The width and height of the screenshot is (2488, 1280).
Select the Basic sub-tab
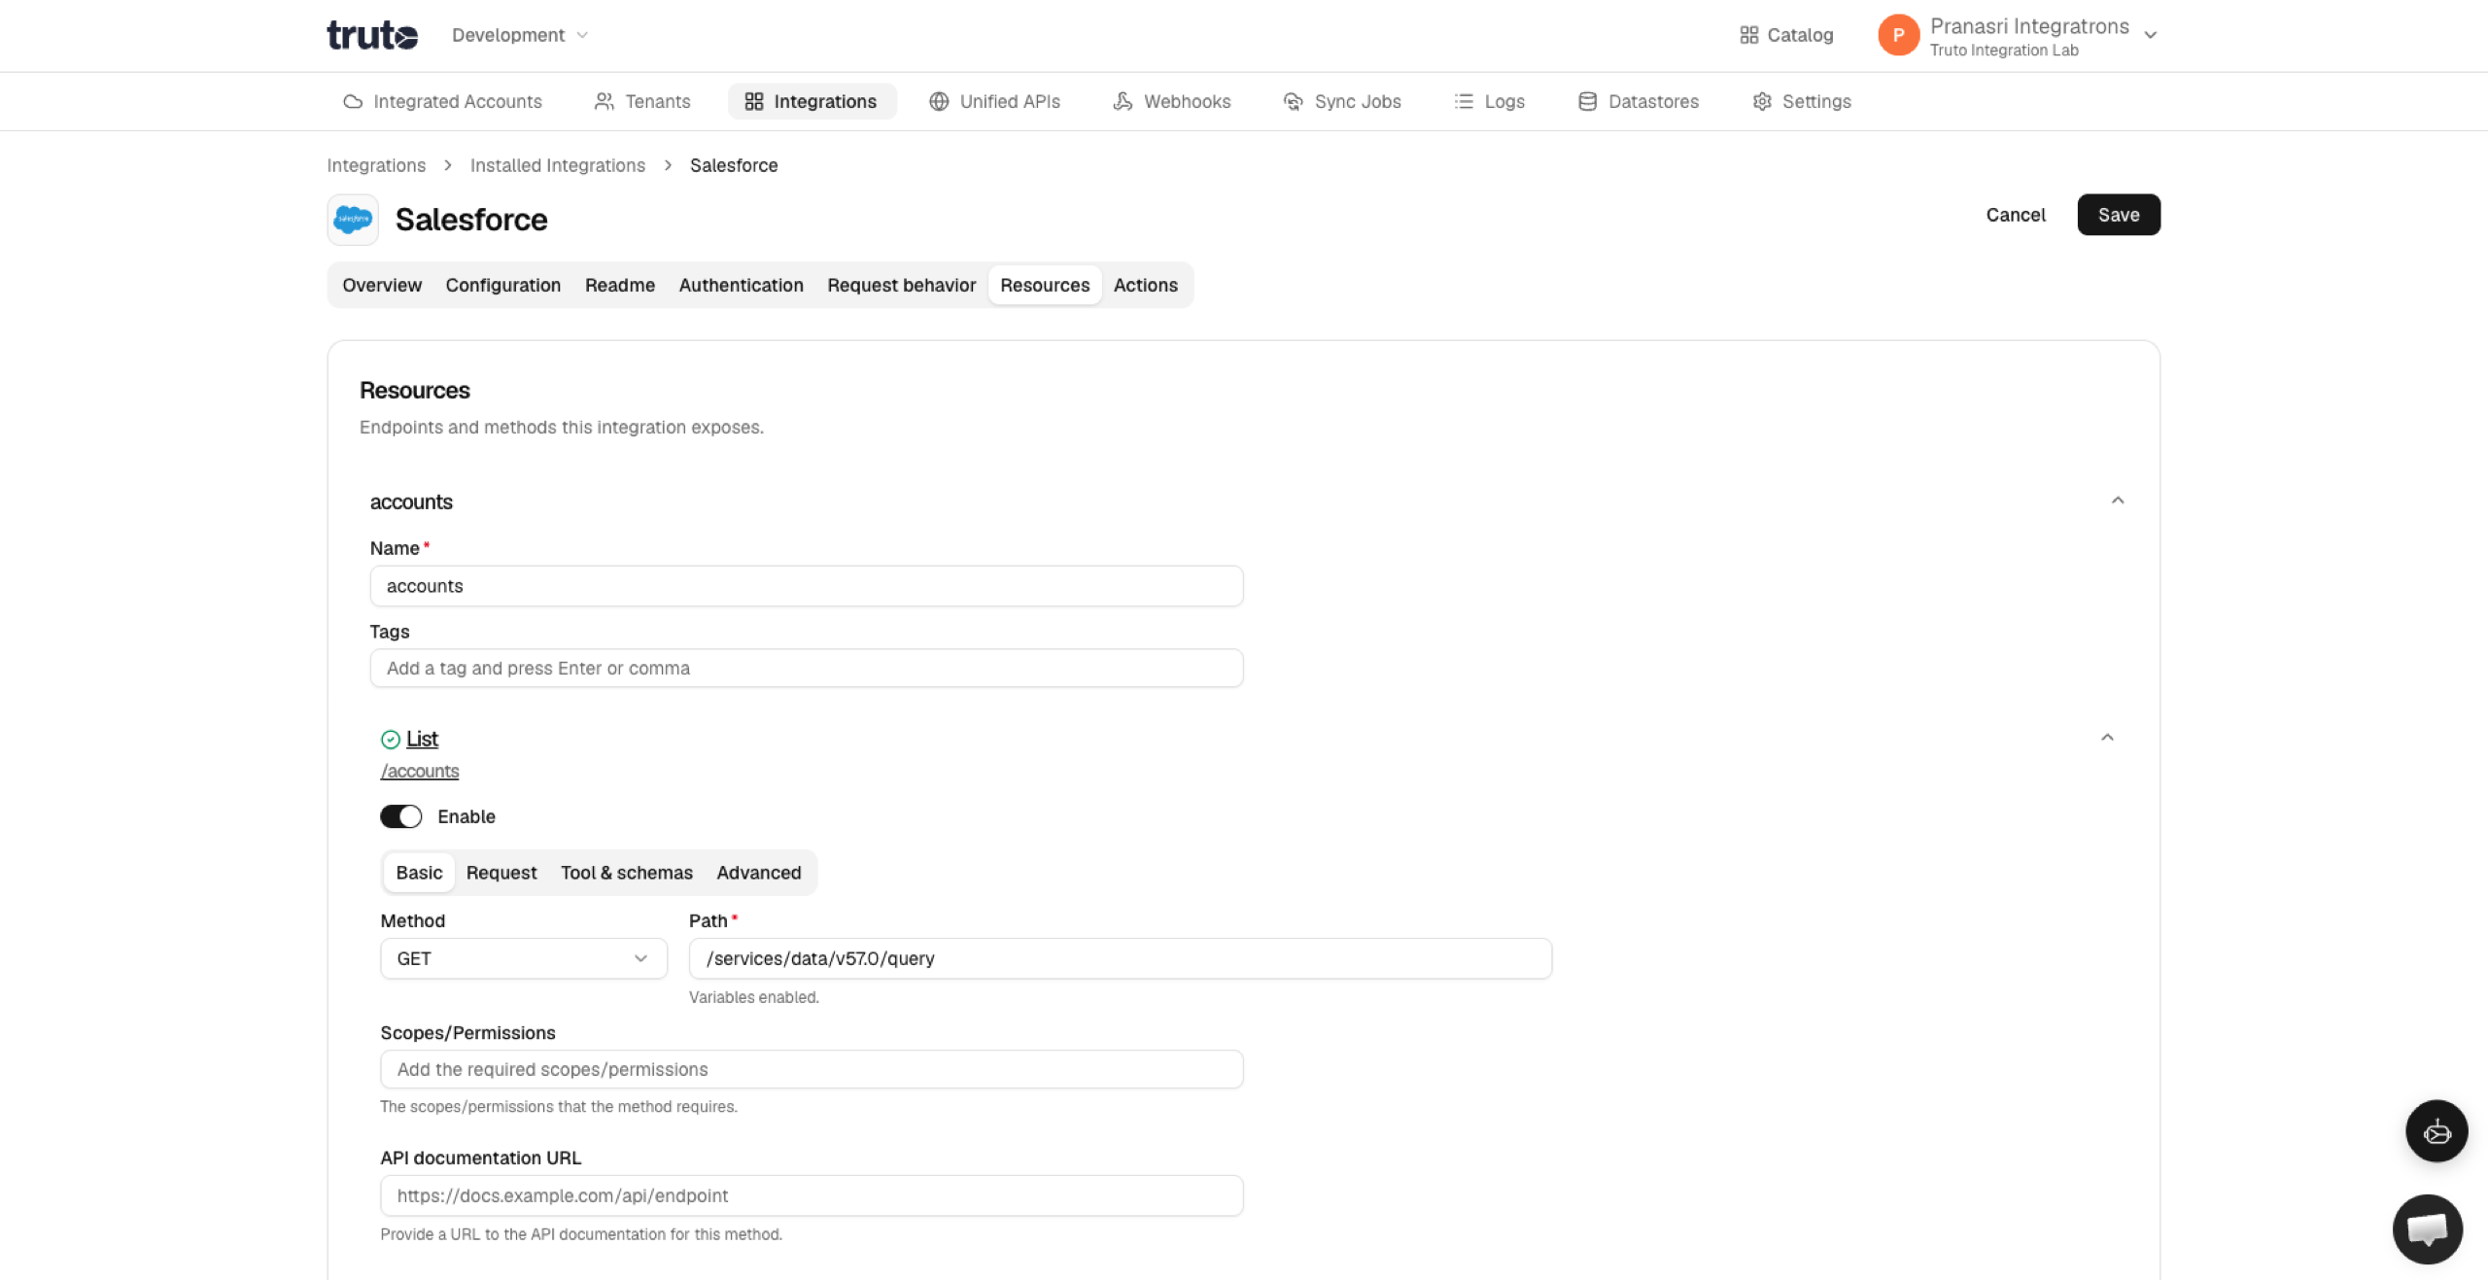pyautogui.click(x=419, y=873)
